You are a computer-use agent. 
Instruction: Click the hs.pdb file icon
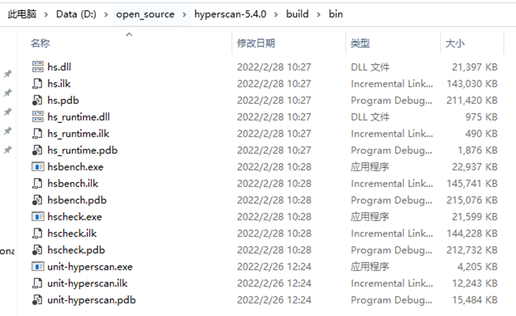[x=38, y=100]
